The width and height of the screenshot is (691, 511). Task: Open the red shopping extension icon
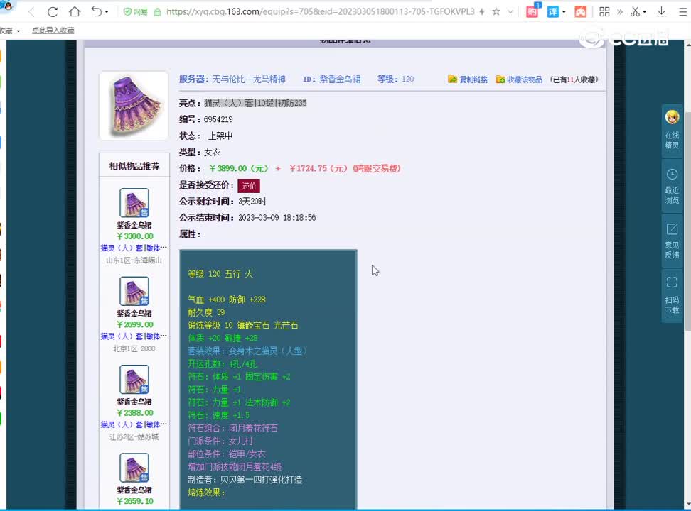pos(532,11)
